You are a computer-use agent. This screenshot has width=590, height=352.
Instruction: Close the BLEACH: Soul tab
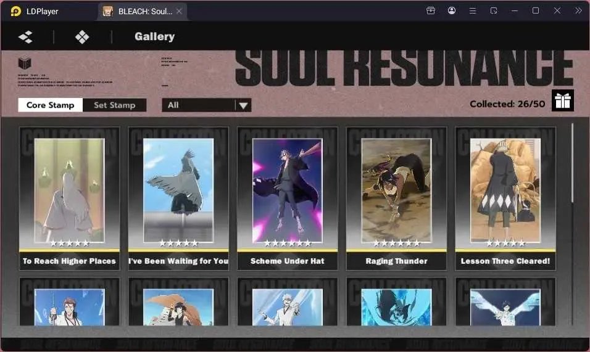(x=179, y=11)
